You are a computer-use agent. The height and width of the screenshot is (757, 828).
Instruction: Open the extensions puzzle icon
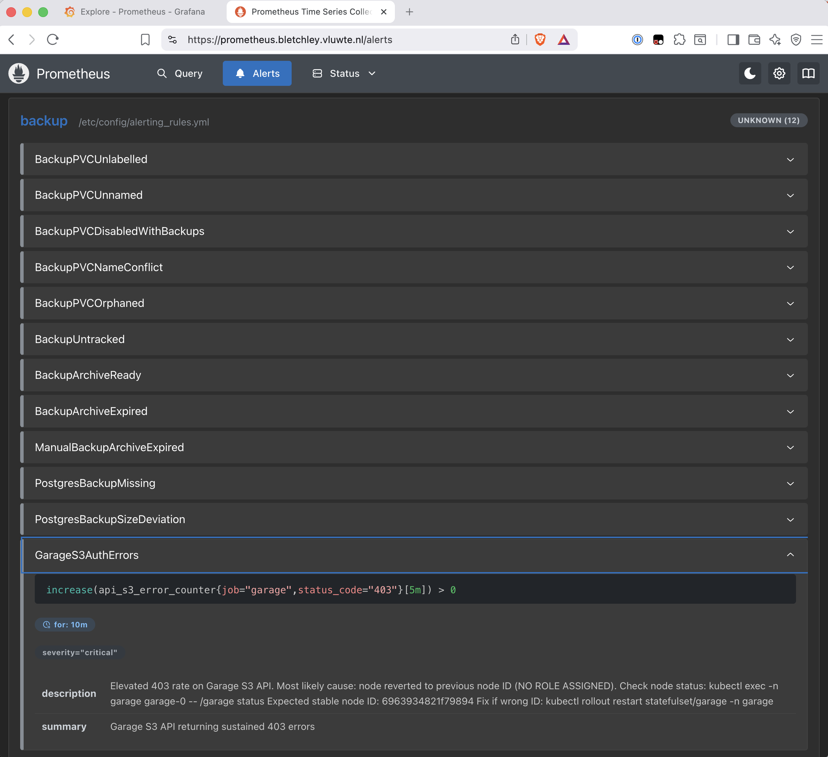coord(679,40)
